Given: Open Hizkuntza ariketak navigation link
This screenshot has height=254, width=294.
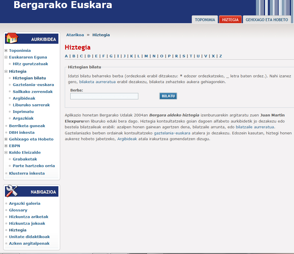Looking at the screenshot, I should [29, 217].
